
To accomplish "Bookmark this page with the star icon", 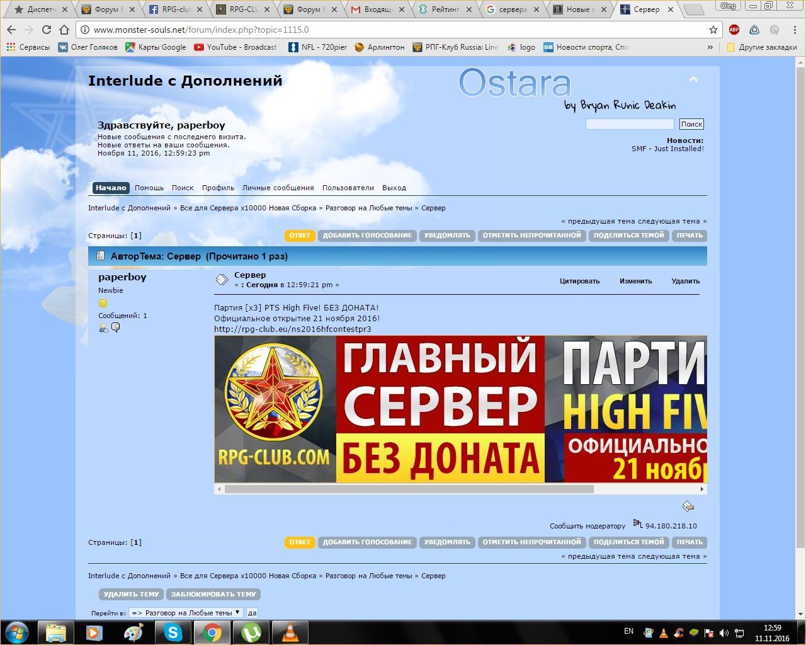I will click(x=713, y=30).
